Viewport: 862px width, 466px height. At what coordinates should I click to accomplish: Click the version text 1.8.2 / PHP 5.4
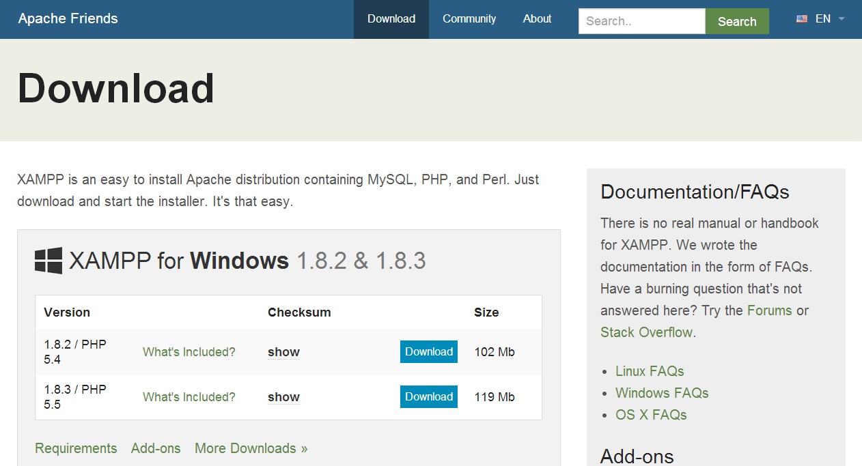[75, 352]
